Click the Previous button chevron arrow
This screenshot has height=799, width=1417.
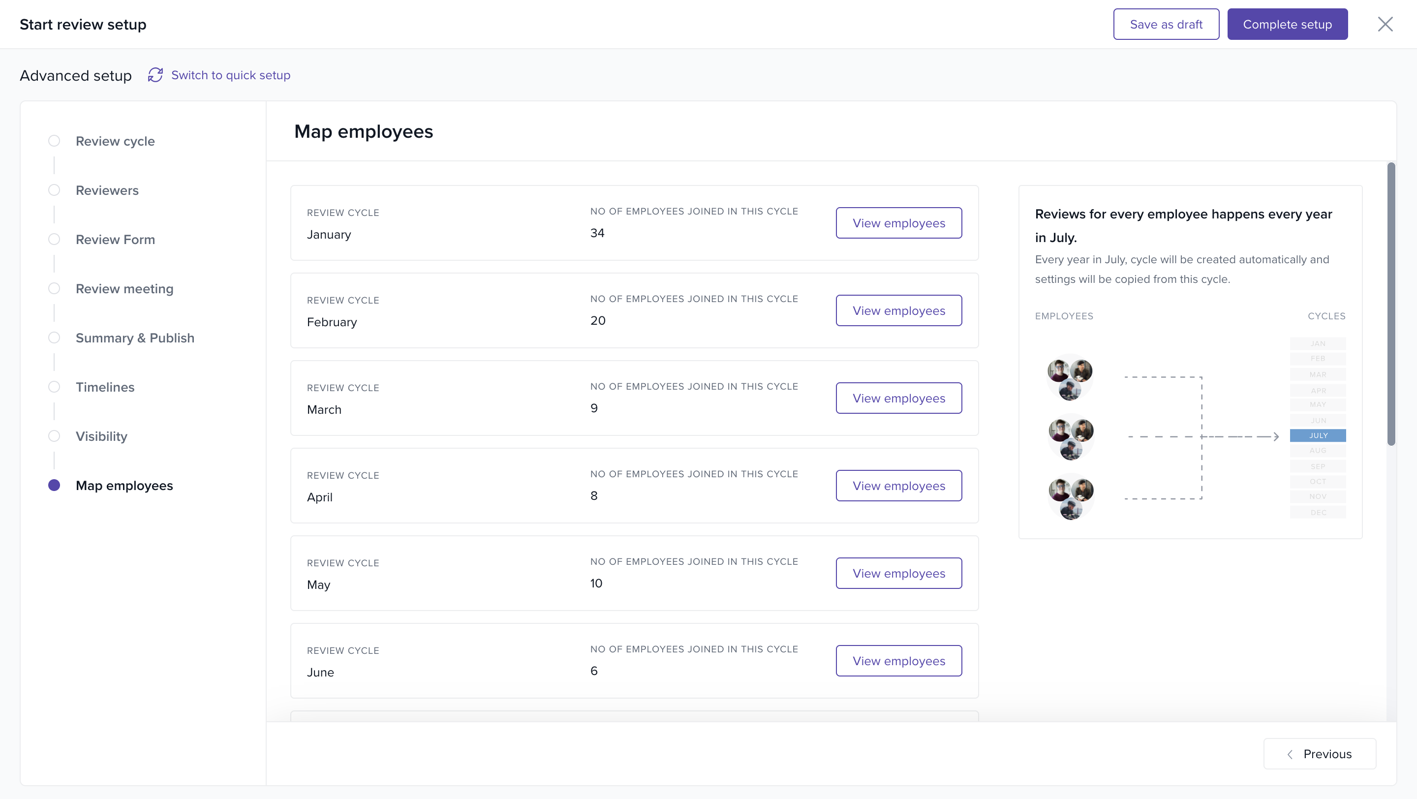(1290, 754)
